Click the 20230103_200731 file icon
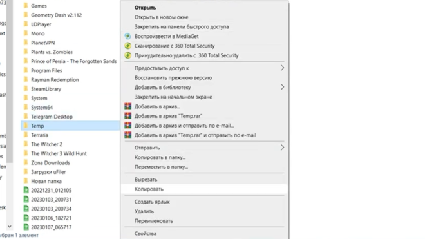 pos(26,200)
